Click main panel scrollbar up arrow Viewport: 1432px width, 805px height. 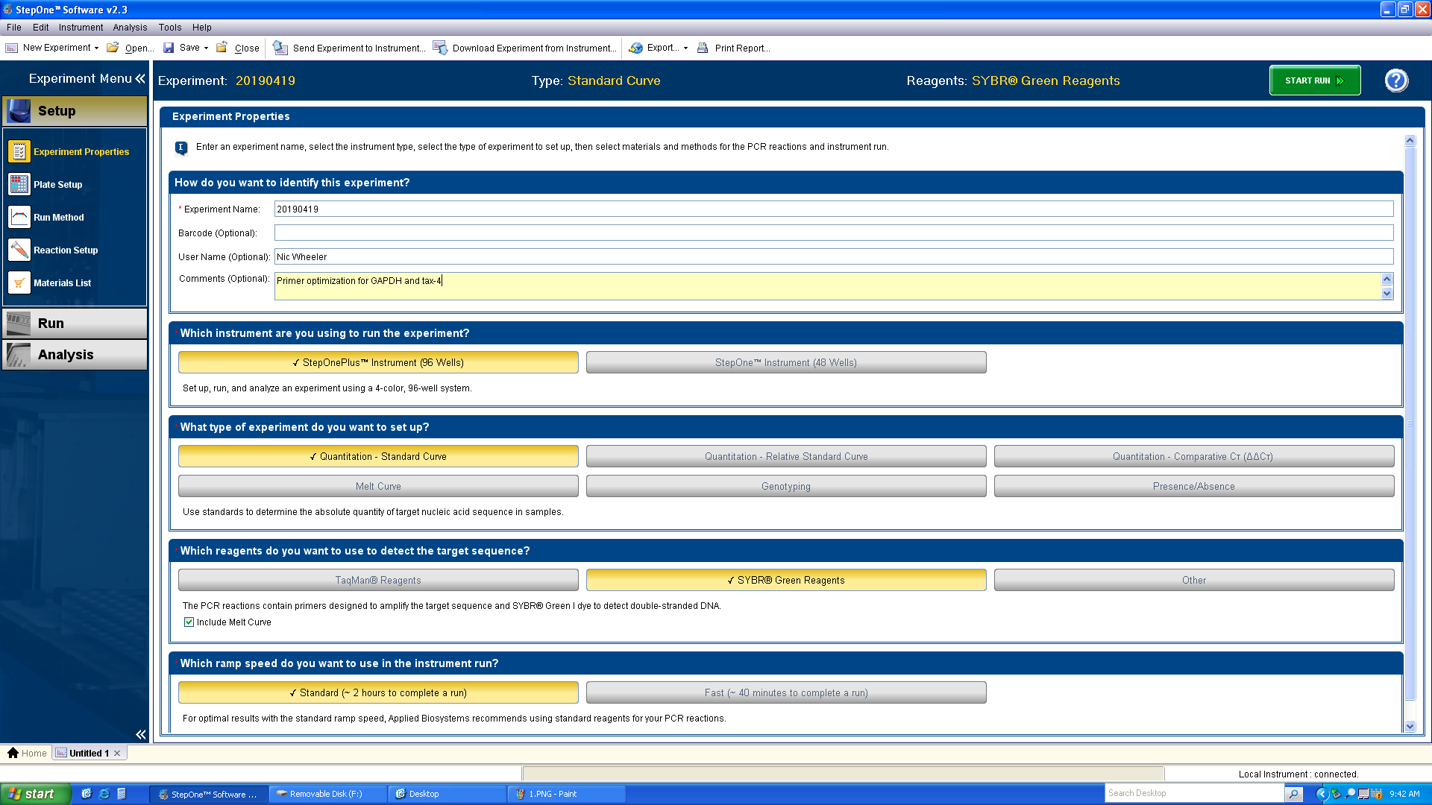[x=1410, y=141]
